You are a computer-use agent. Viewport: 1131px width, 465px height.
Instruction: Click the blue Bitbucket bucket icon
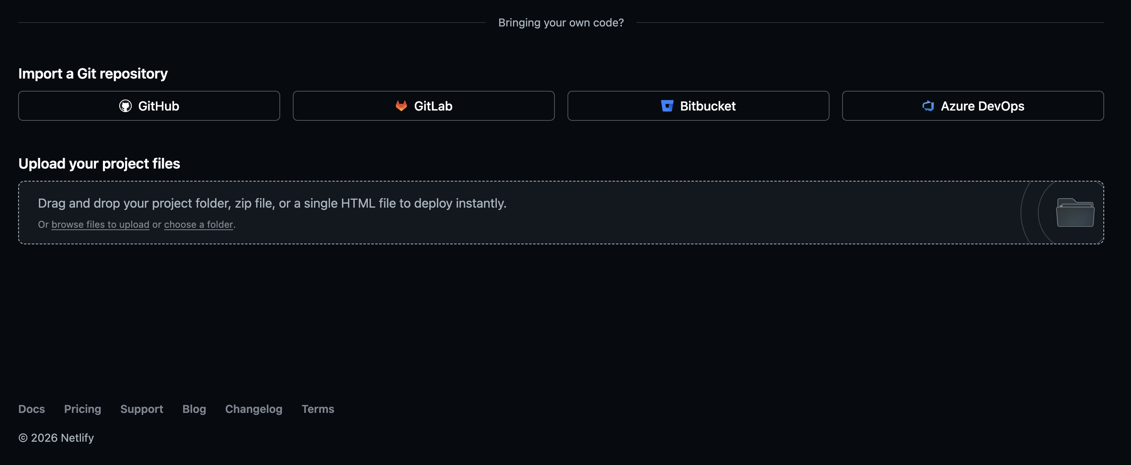[x=667, y=106]
